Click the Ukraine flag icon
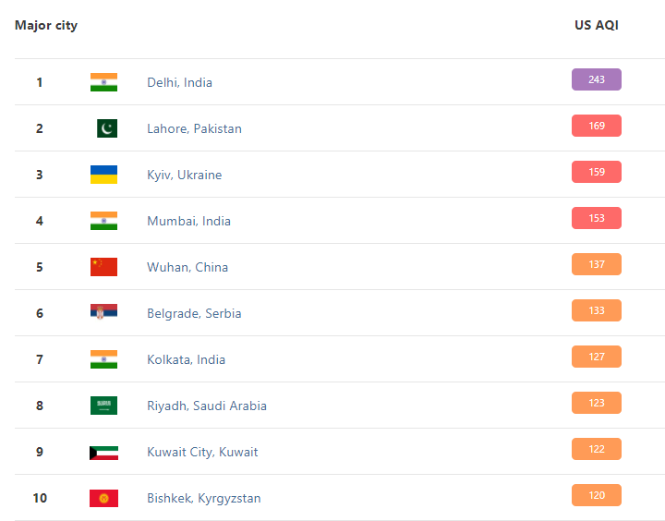The image size is (665, 521). pyautogui.click(x=103, y=175)
